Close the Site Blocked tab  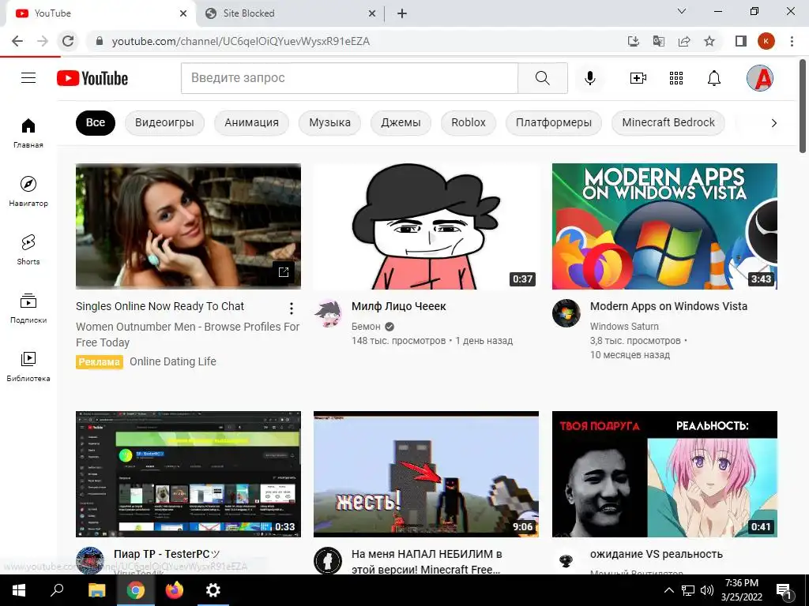372,13
